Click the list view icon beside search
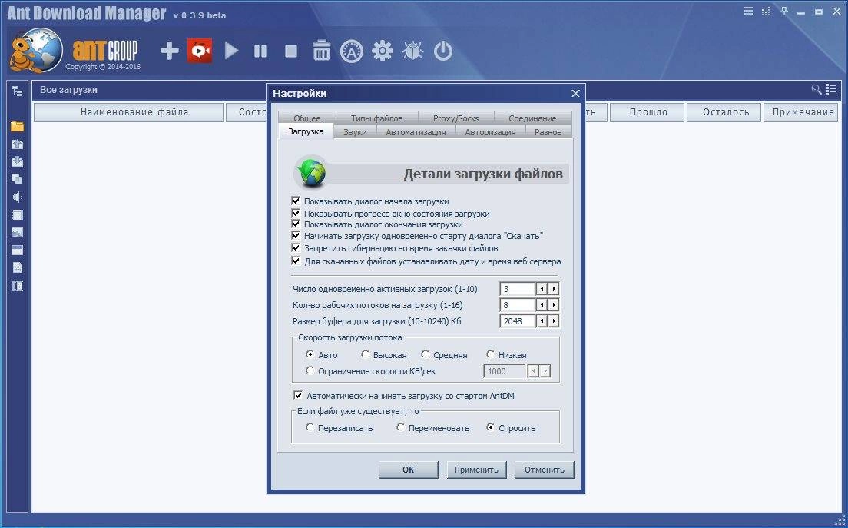The height and width of the screenshot is (528, 848). [832, 90]
